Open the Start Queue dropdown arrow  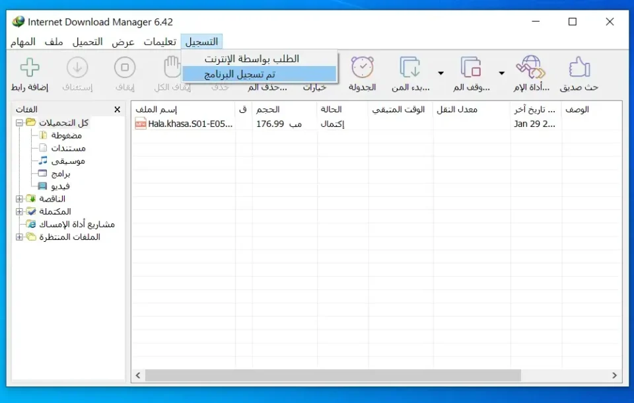point(440,73)
